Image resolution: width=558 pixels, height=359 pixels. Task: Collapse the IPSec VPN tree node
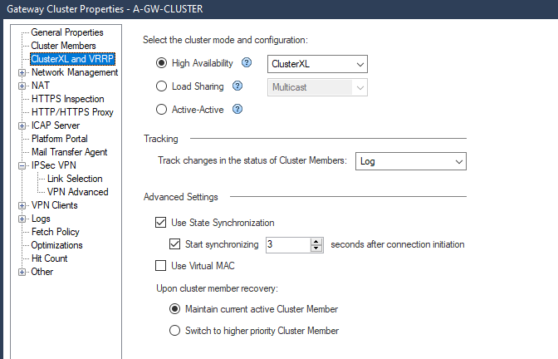[x=22, y=165]
